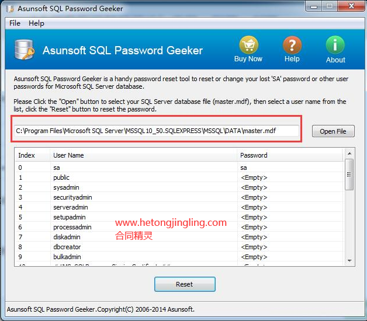Select the setupadmin user row
This screenshot has width=367, height=321.
click(x=179, y=217)
